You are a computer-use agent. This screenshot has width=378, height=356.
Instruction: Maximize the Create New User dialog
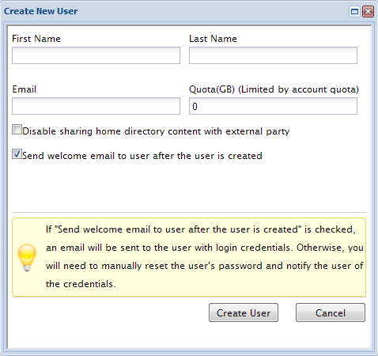pyautogui.click(x=354, y=12)
